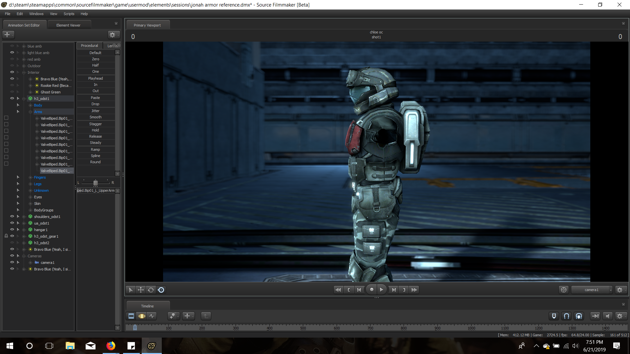Switch to the motion editor mode
The image size is (630, 354).
(x=141, y=316)
